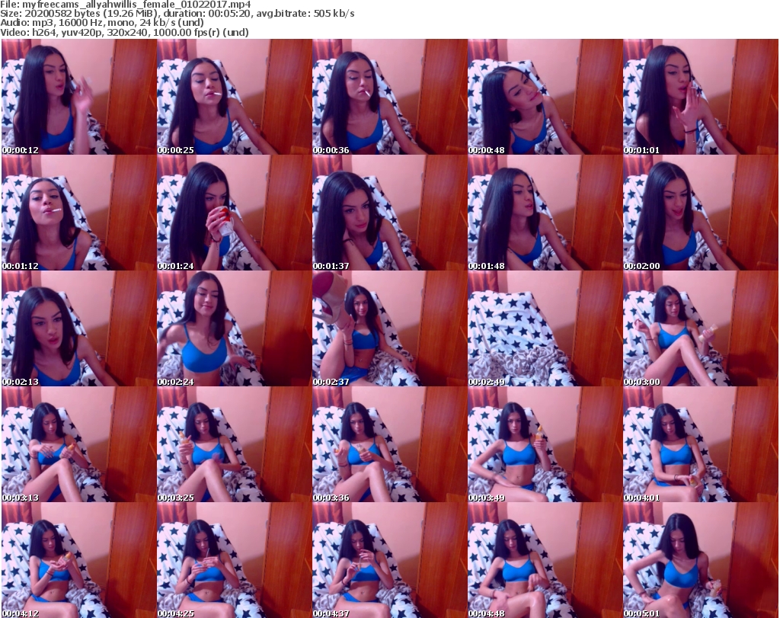
Task: Click the Audio line reading mp3, 16000 Hz
Action: tap(102, 22)
